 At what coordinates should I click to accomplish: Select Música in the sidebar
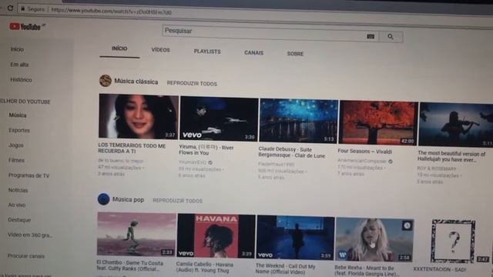[18, 115]
